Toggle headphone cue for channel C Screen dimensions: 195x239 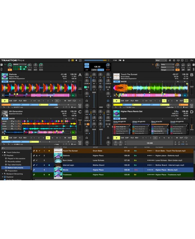(x=87, y=138)
